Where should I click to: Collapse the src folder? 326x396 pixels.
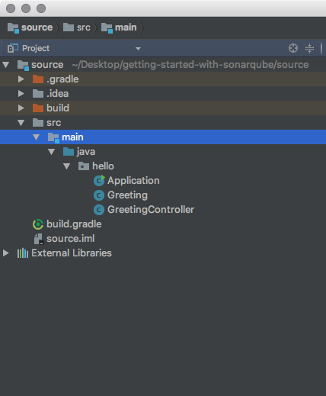point(21,123)
